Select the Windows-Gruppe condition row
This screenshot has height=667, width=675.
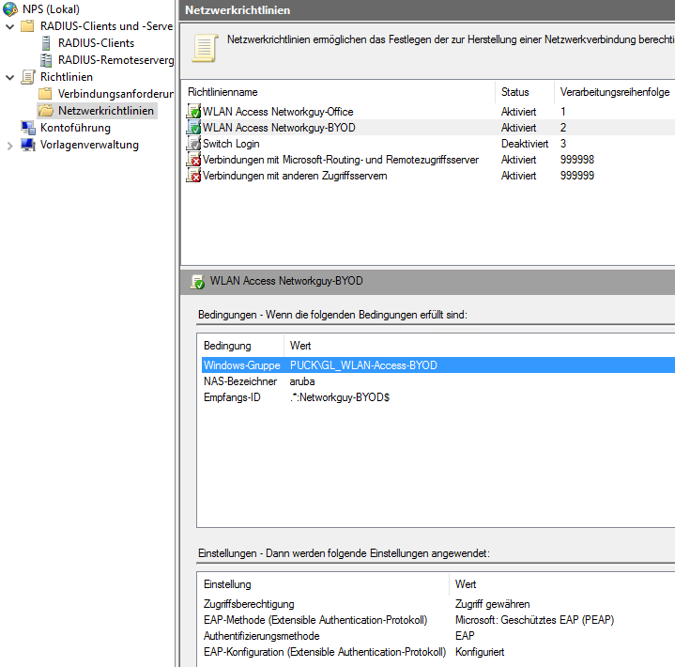[438, 365]
